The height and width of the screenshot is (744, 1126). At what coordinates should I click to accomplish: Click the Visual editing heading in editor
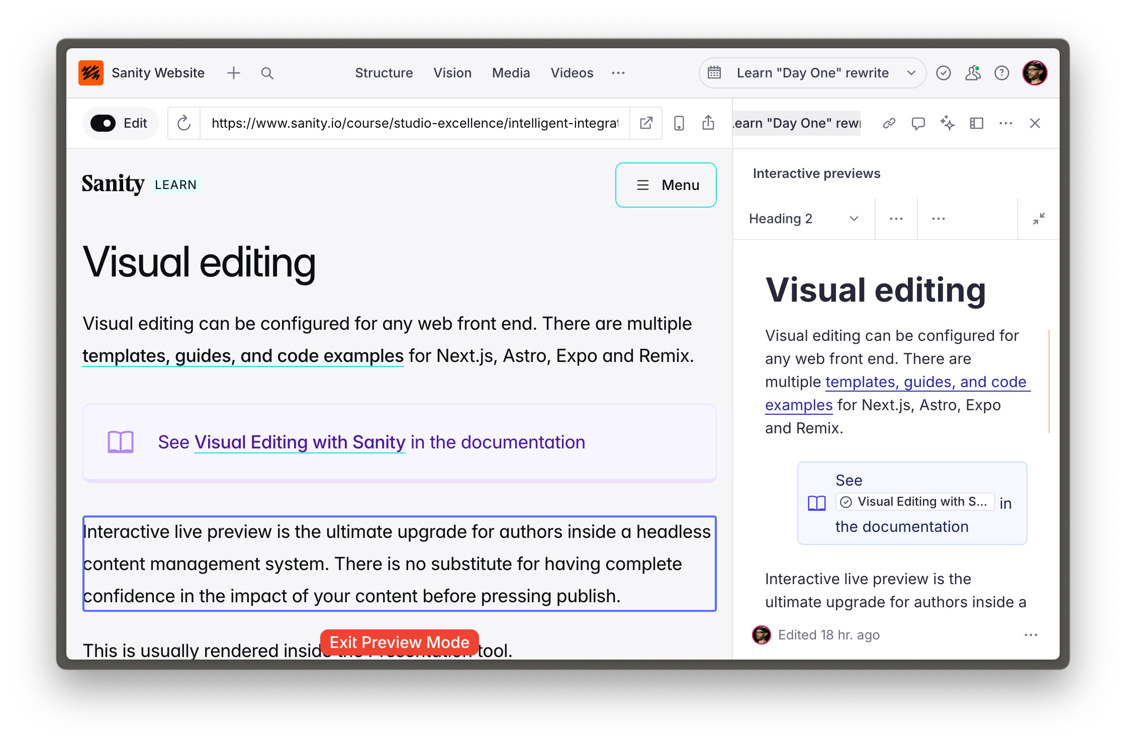pos(876,291)
